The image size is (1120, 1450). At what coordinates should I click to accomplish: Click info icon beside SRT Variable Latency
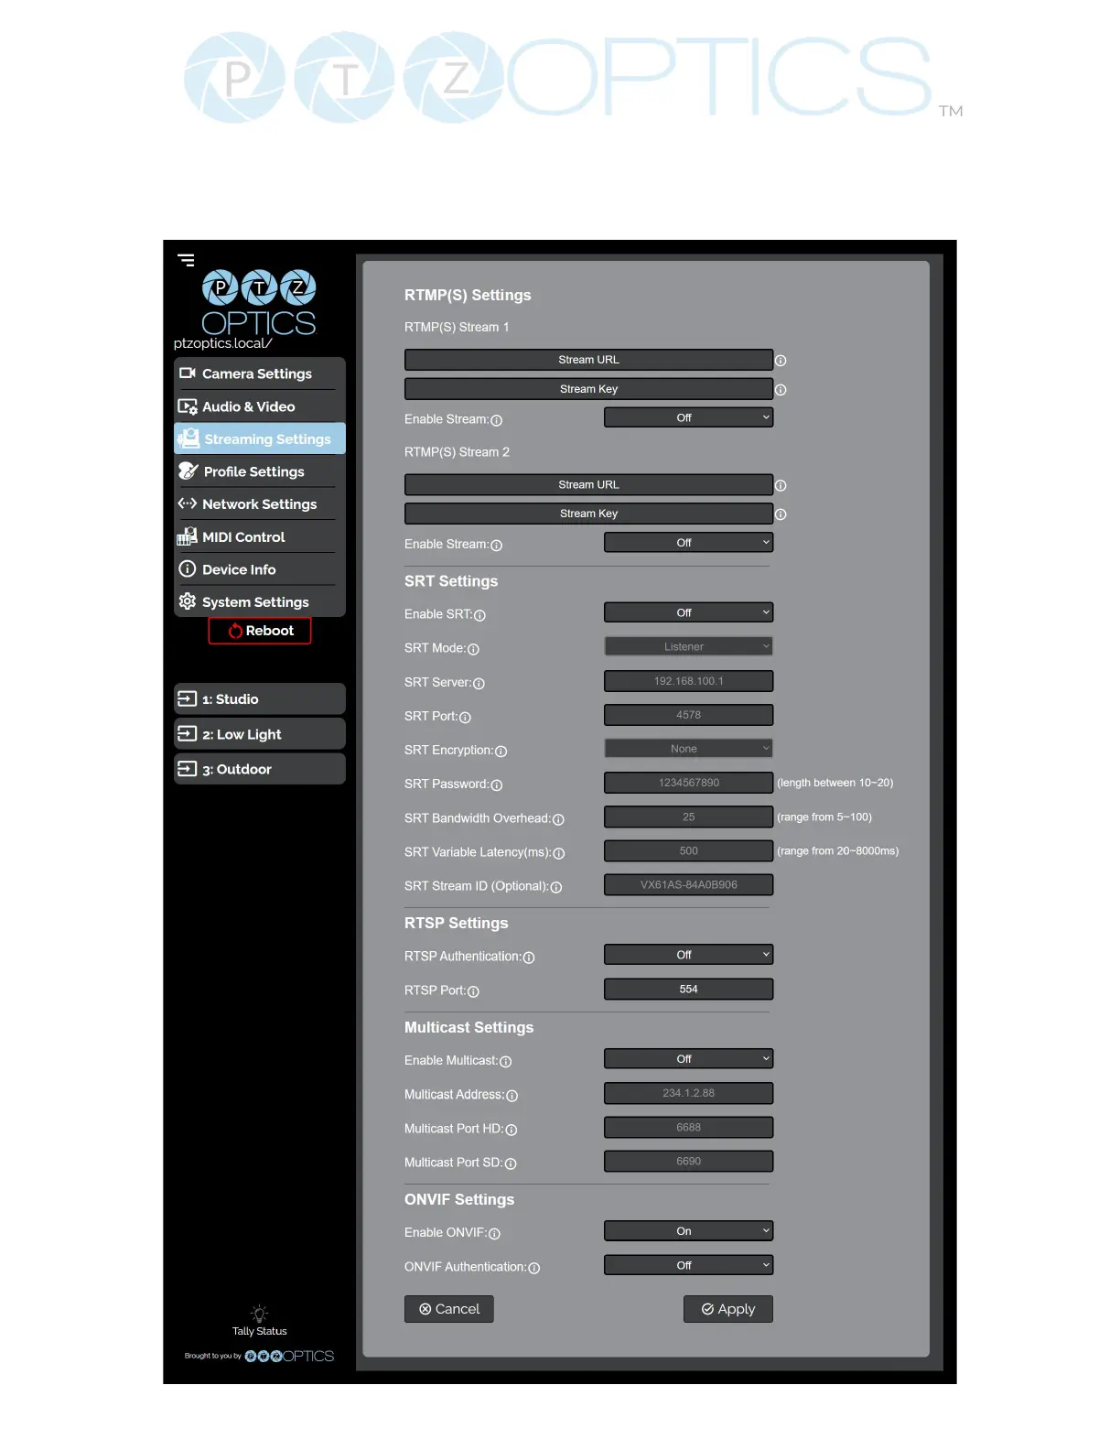(559, 854)
